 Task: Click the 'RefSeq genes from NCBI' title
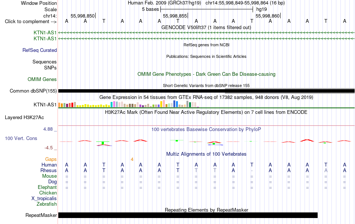(x=206, y=45)
